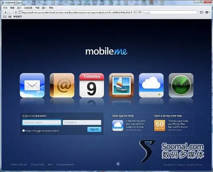Screen dimensions: 213x172
Task: Click Download now under iDisk app
Action: click(134, 130)
